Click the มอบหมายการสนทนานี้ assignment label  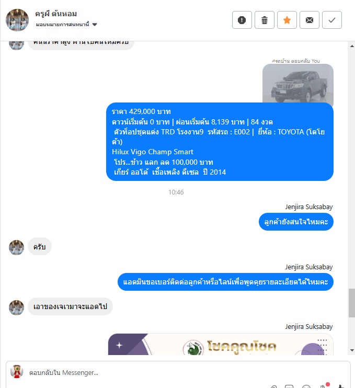click(62, 25)
